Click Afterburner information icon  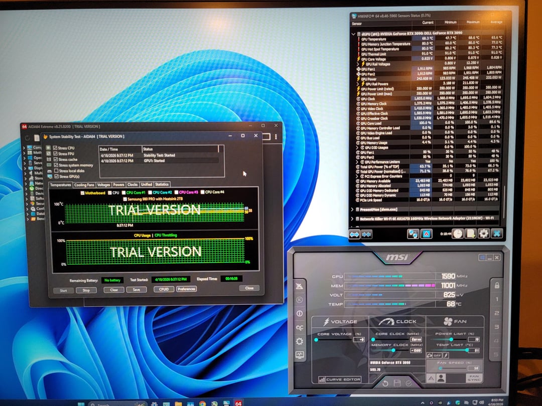pos(300,313)
